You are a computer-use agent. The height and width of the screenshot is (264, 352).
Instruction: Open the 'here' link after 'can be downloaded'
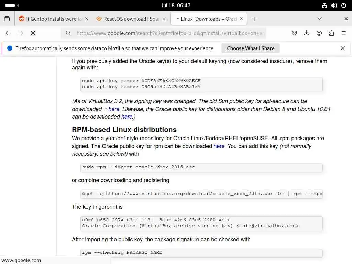pos(127,117)
